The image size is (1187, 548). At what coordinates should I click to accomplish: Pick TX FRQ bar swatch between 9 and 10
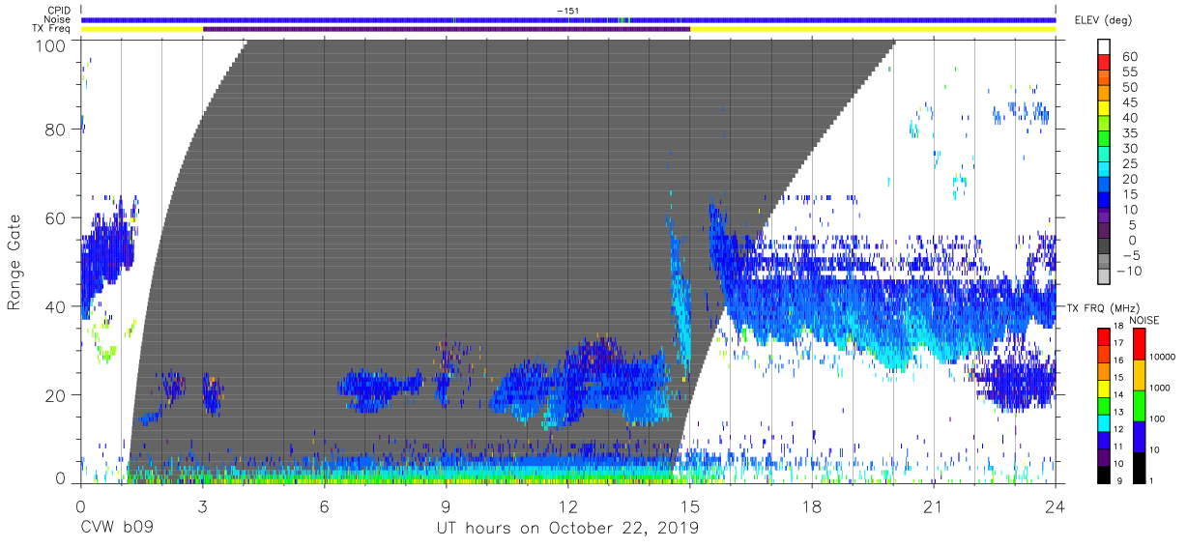(1102, 475)
